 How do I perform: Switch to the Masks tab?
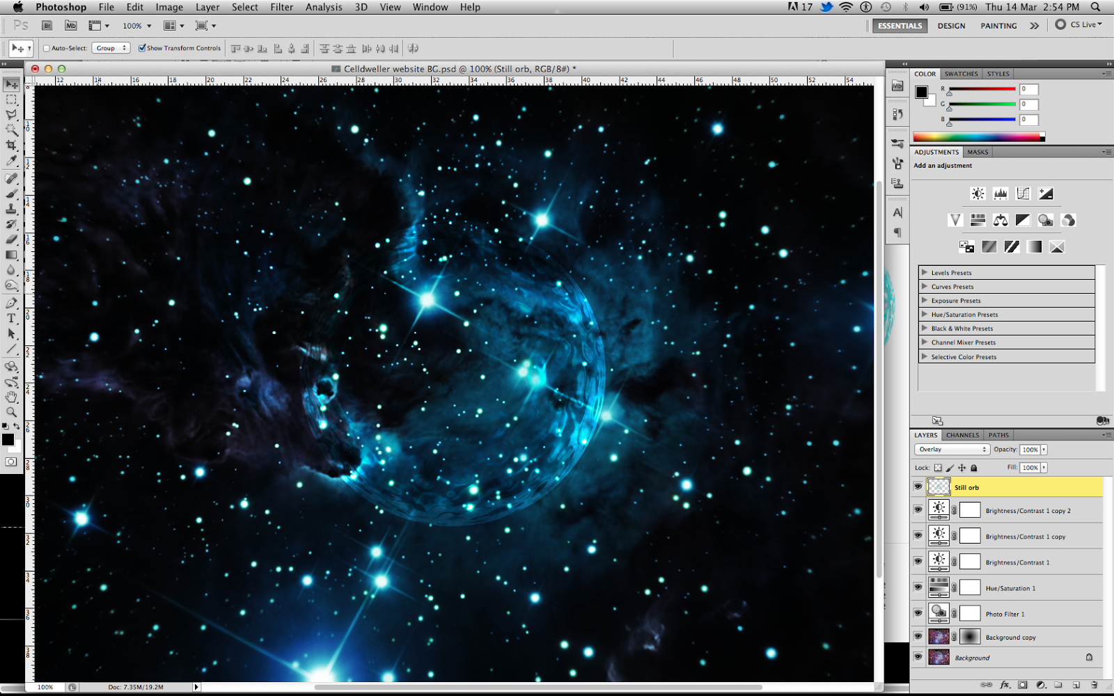pyautogui.click(x=978, y=152)
